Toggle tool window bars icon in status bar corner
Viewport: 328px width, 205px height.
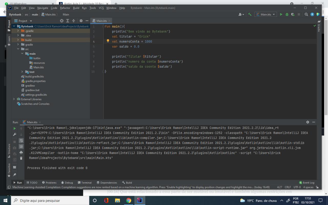coord(9,187)
